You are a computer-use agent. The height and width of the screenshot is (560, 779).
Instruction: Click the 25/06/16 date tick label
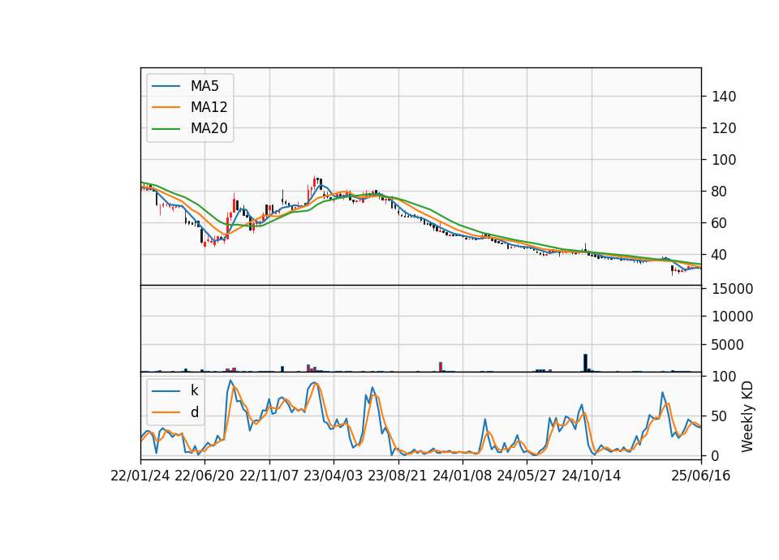coord(701,476)
